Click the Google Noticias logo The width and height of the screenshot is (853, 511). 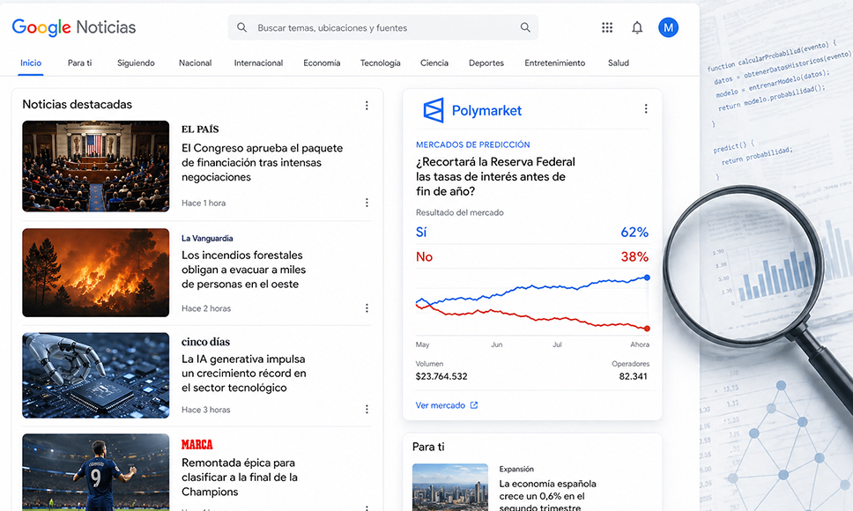(74, 27)
